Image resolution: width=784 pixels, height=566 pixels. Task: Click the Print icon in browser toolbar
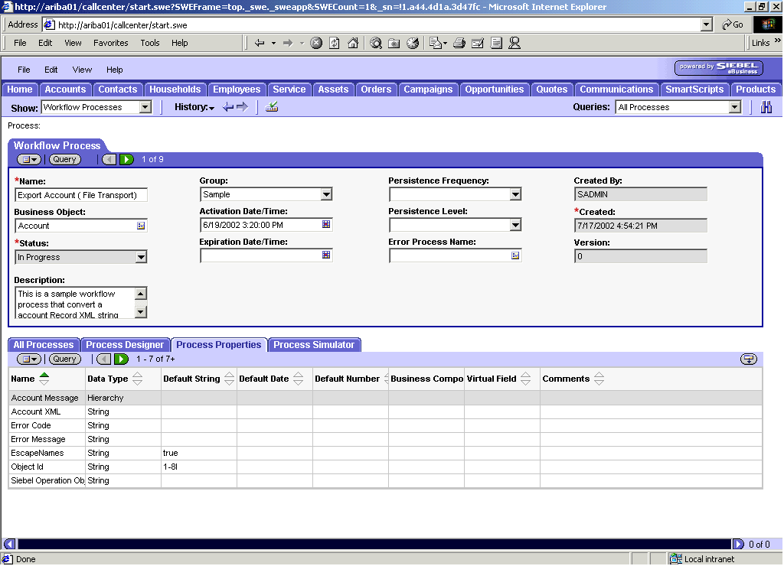pyautogui.click(x=459, y=43)
